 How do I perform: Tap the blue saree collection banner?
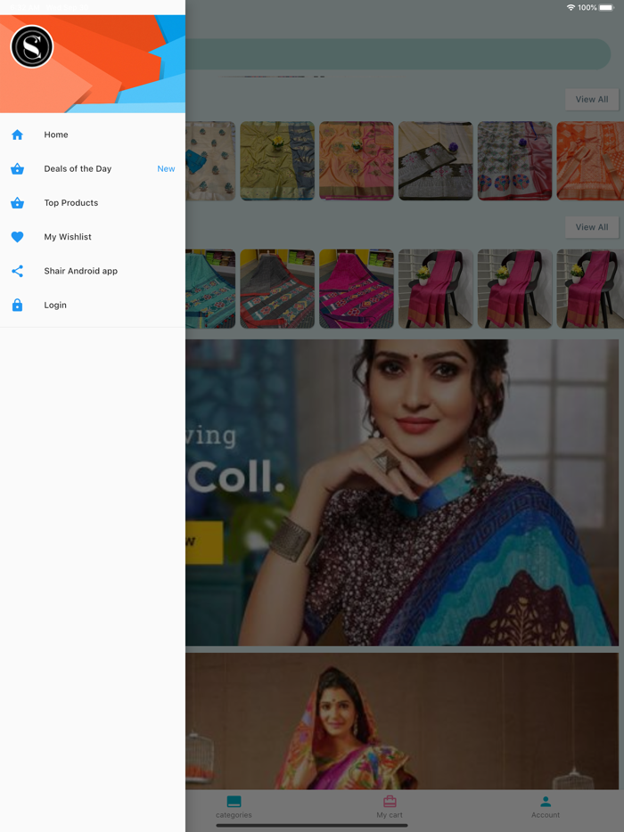tap(401, 492)
